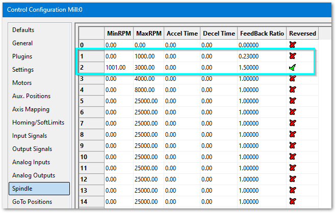Click the Reversed red X in row 14
Viewport: 336px width, 213px height.
tap(293, 201)
